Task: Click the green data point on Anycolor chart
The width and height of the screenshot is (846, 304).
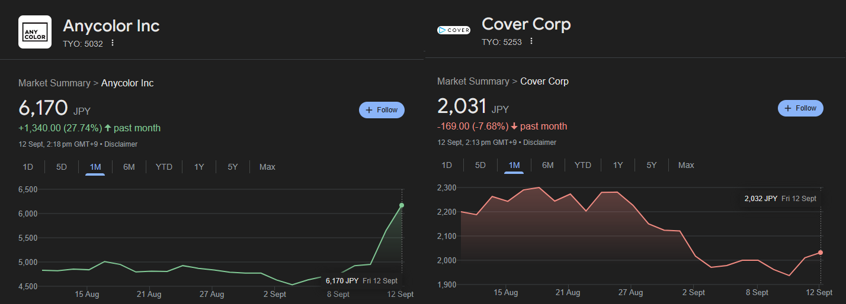Action: point(402,205)
